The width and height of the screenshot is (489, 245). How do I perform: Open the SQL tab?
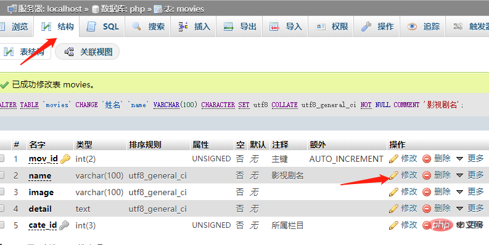pos(102,26)
